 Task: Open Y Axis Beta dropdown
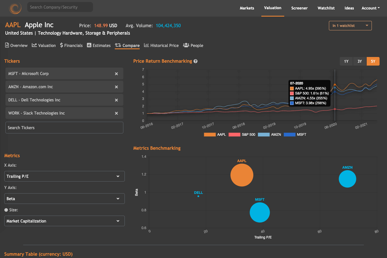point(64,199)
